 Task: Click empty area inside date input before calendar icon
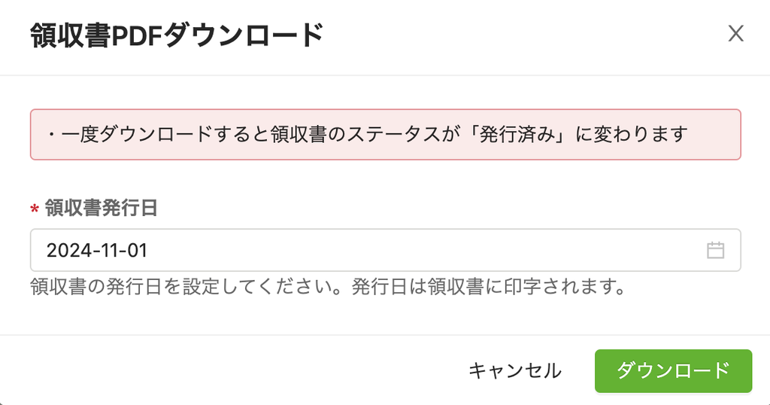[423, 250]
